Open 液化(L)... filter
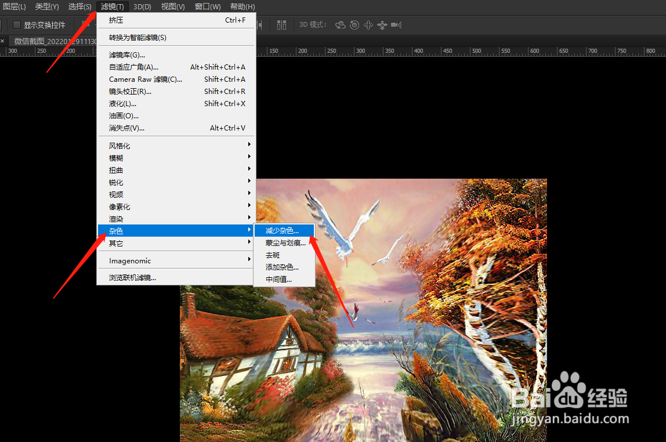The width and height of the screenshot is (666, 442). pyautogui.click(x=177, y=104)
